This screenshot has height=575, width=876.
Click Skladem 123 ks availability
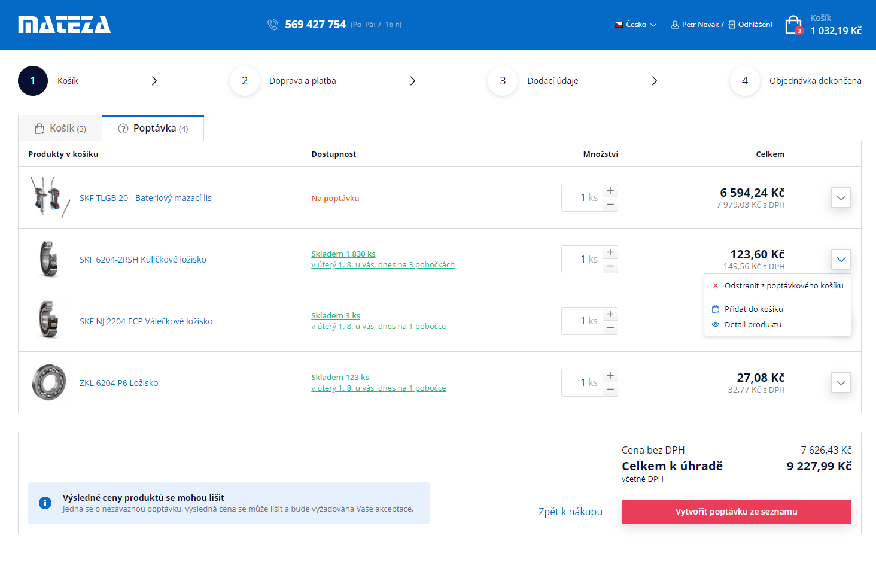point(340,378)
